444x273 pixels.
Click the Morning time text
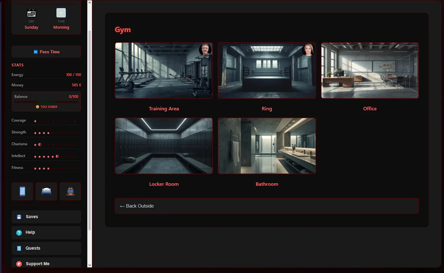click(61, 27)
